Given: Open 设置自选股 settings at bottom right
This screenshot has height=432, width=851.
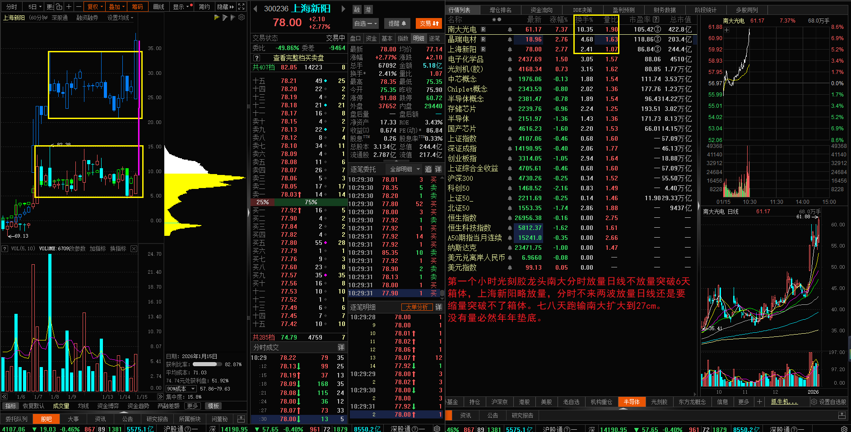Looking at the screenshot, I should [828, 402].
